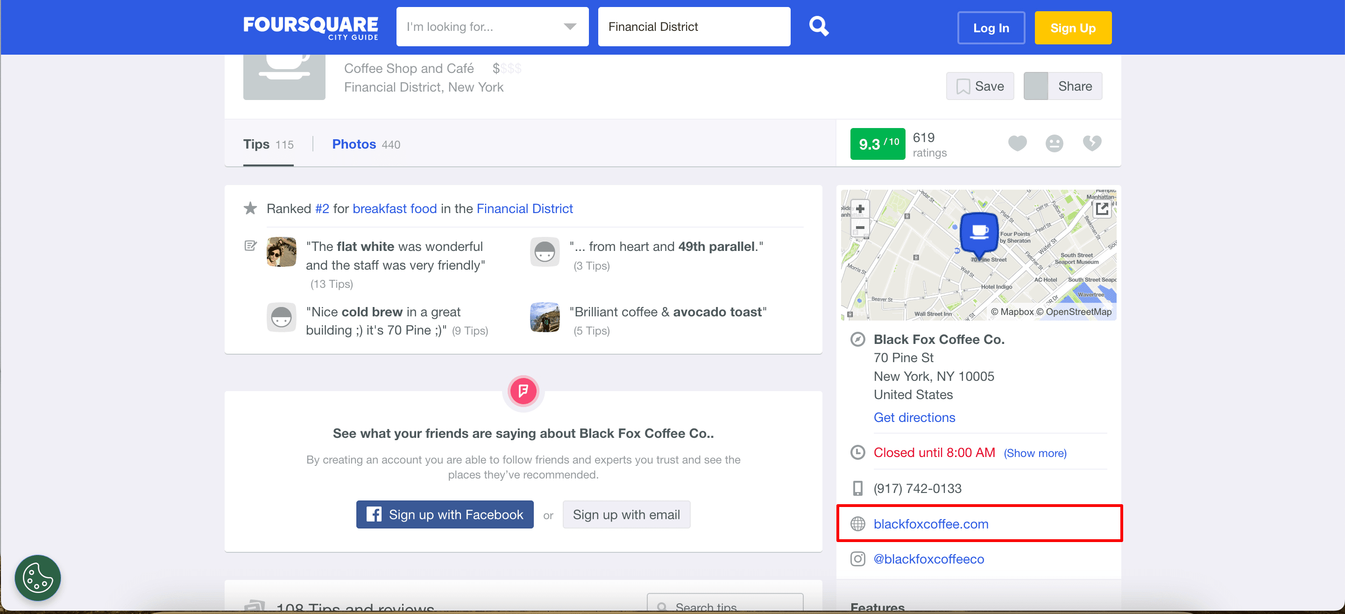Click Sign up with Facebook
1345x614 pixels.
click(444, 515)
